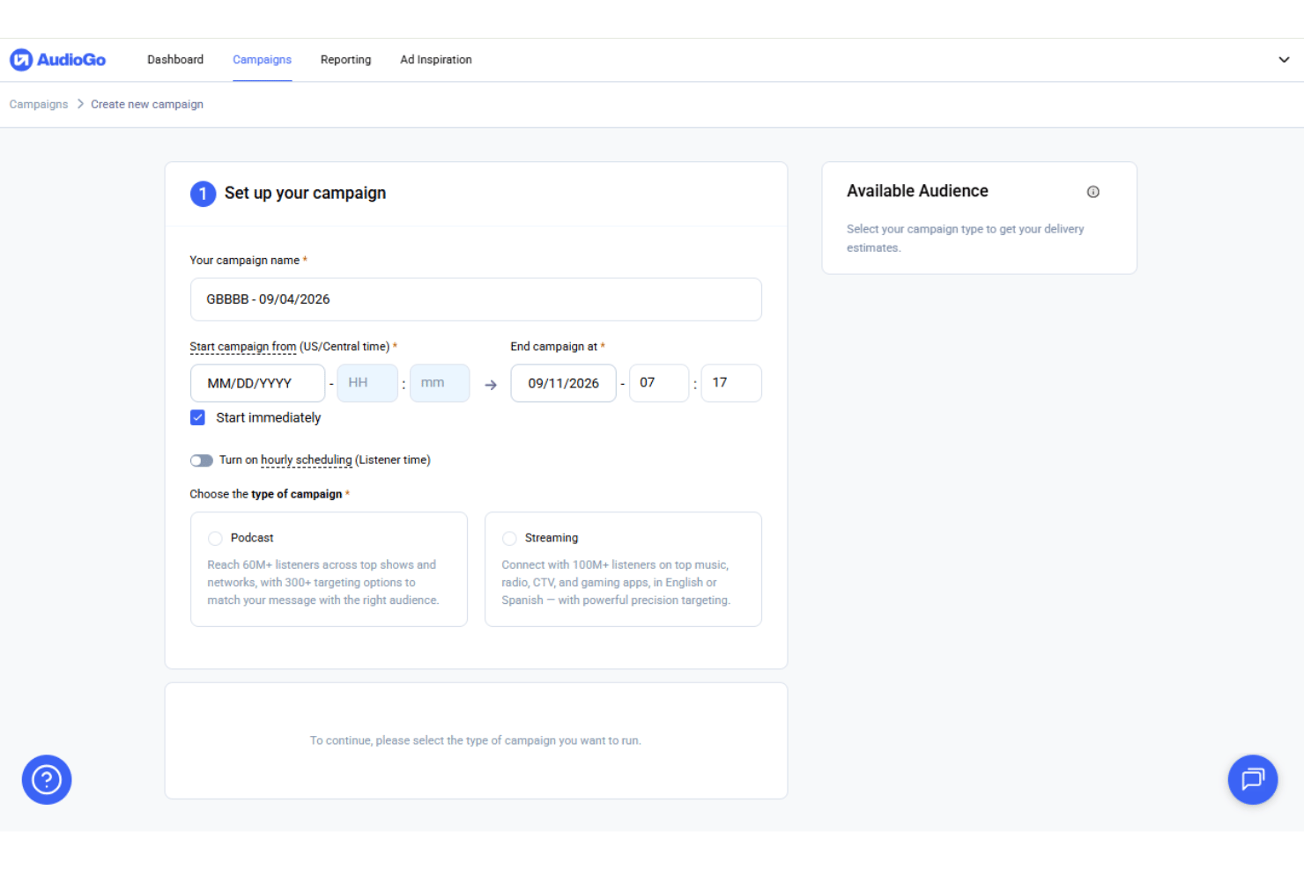Uncheck the Start immediately checkbox
The width and height of the screenshot is (1304, 869).
(x=197, y=417)
